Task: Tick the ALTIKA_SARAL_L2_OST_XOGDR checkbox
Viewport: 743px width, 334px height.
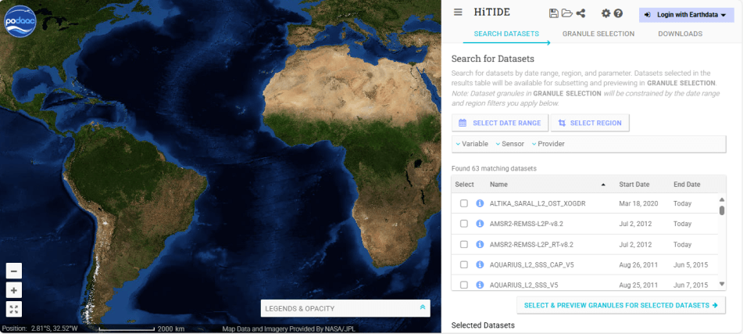Action: point(464,203)
